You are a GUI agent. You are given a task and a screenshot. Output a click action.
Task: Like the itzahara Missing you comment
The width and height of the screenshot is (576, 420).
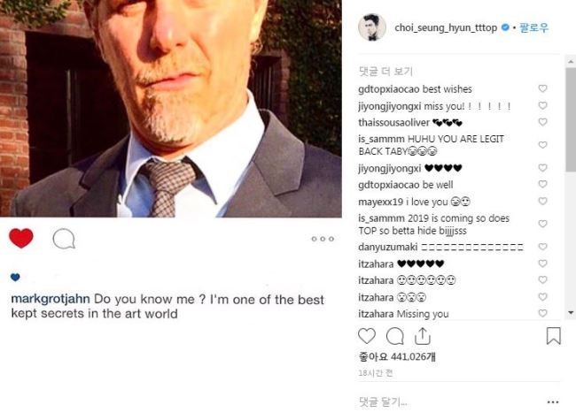542,313
